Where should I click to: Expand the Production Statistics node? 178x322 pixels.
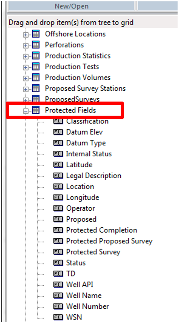(x=26, y=56)
